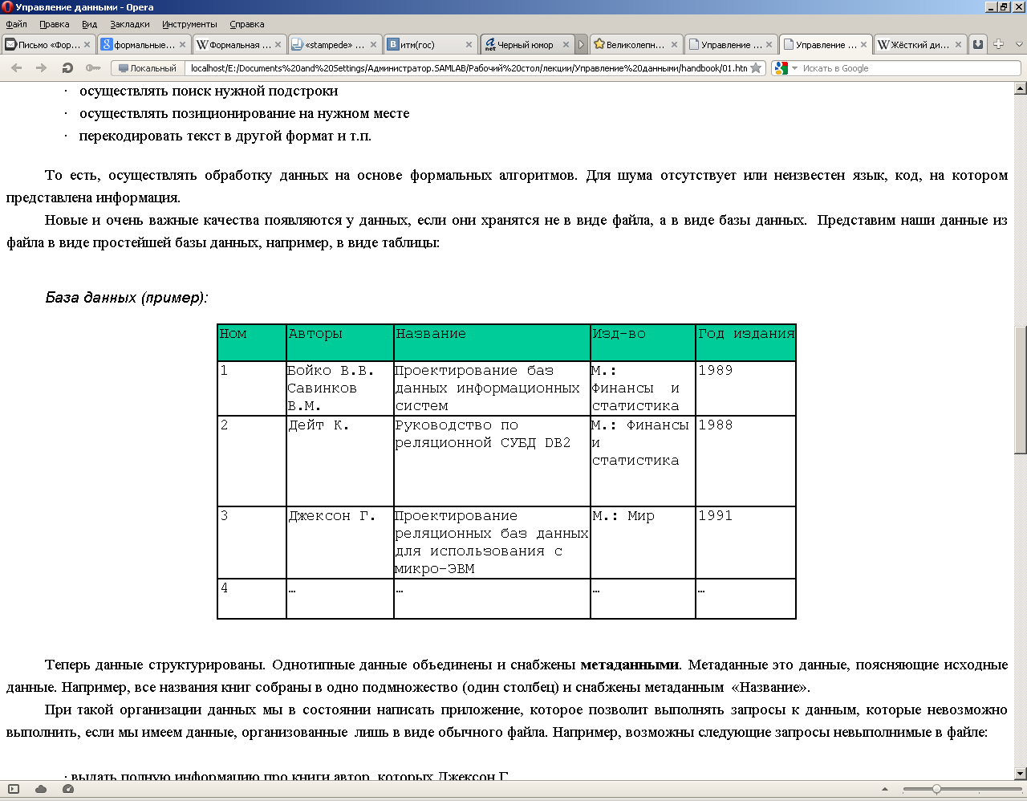
Task: Click the Джексон Г. author cell
Action: pos(340,542)
